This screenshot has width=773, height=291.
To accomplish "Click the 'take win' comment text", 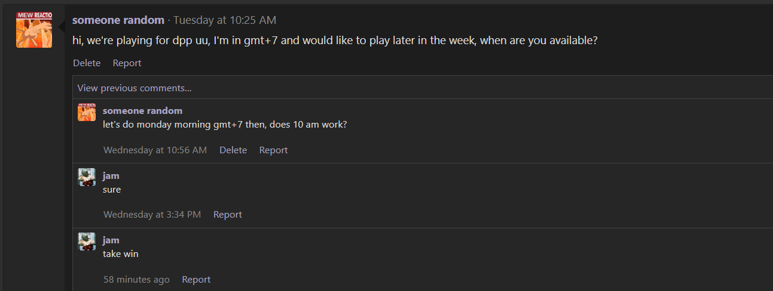I will point(121,254).
